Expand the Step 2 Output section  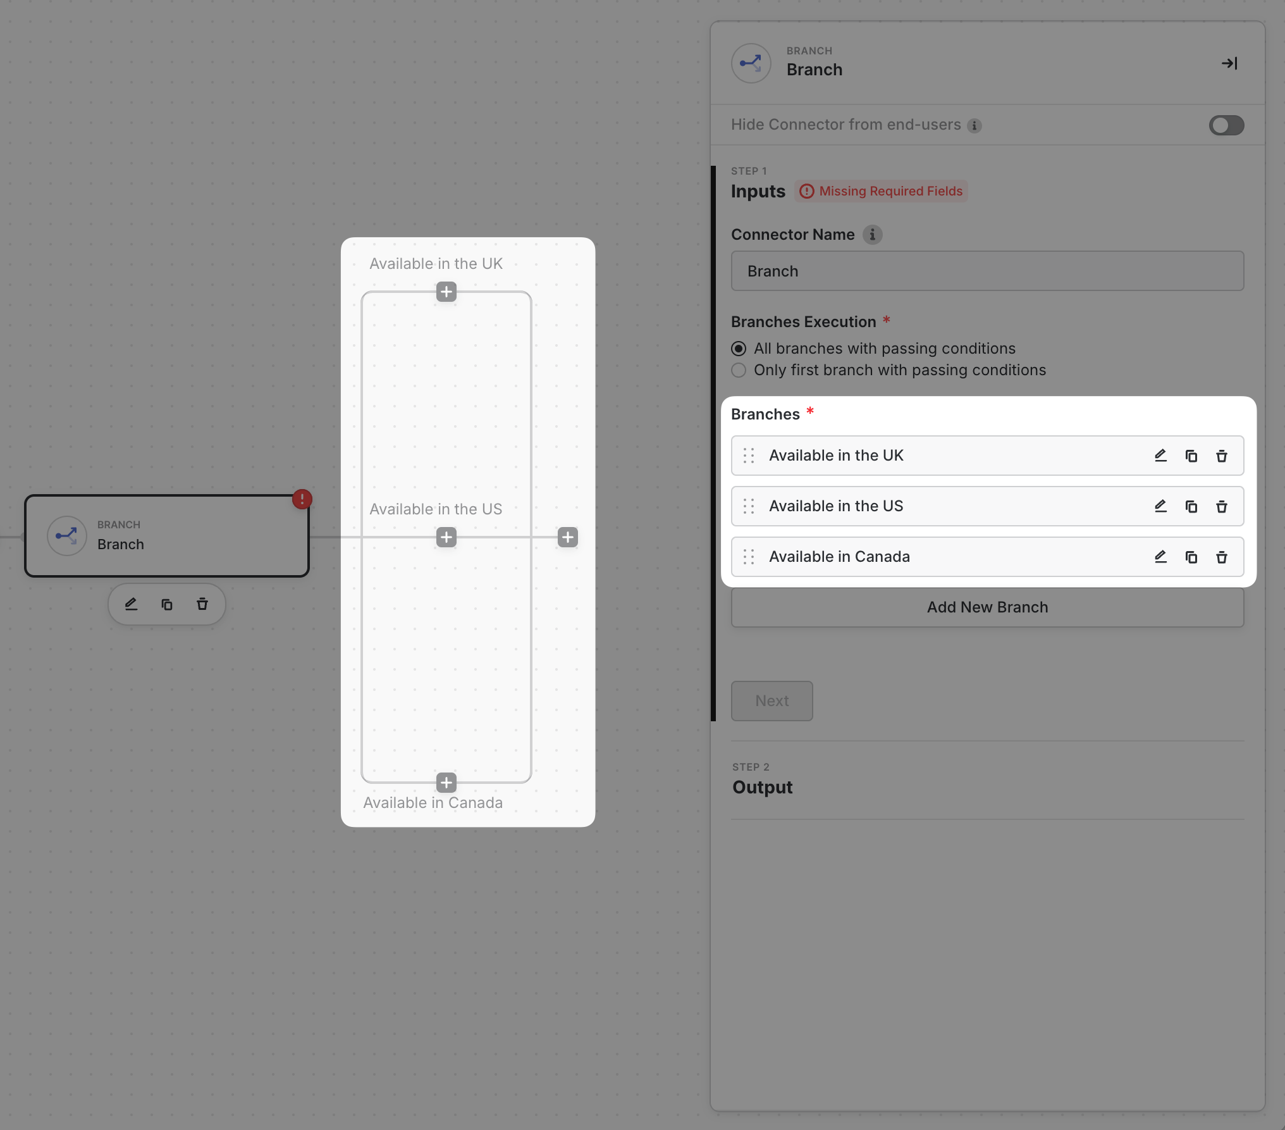(762, 786)
